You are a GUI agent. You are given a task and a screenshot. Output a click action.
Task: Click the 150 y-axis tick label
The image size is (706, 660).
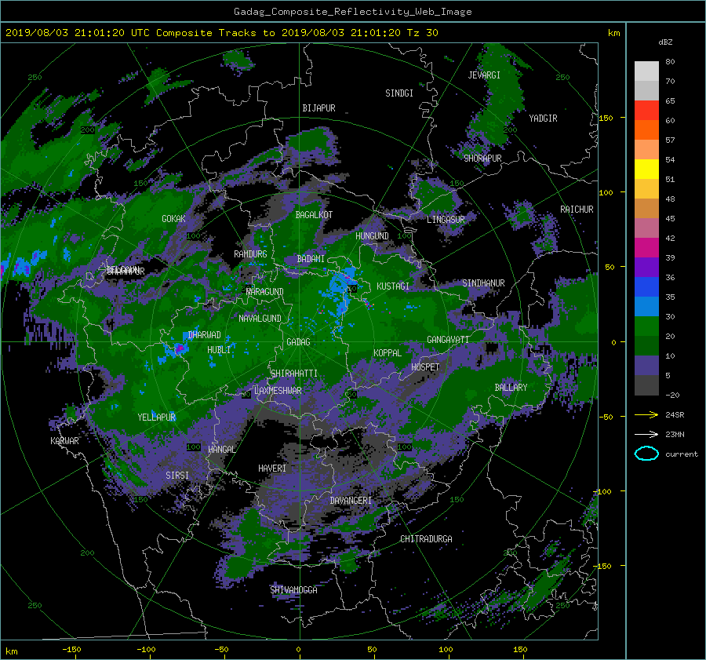(x=606, y=118)
